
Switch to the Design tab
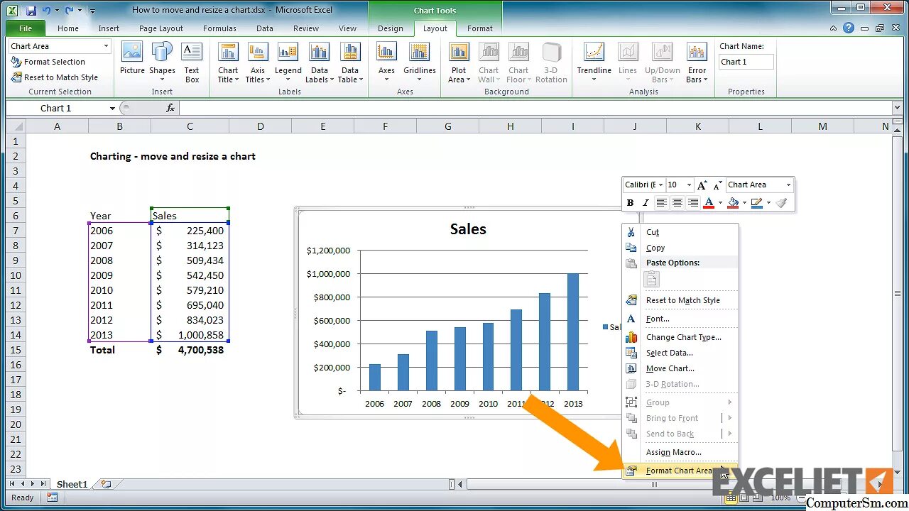coord(390,28)
